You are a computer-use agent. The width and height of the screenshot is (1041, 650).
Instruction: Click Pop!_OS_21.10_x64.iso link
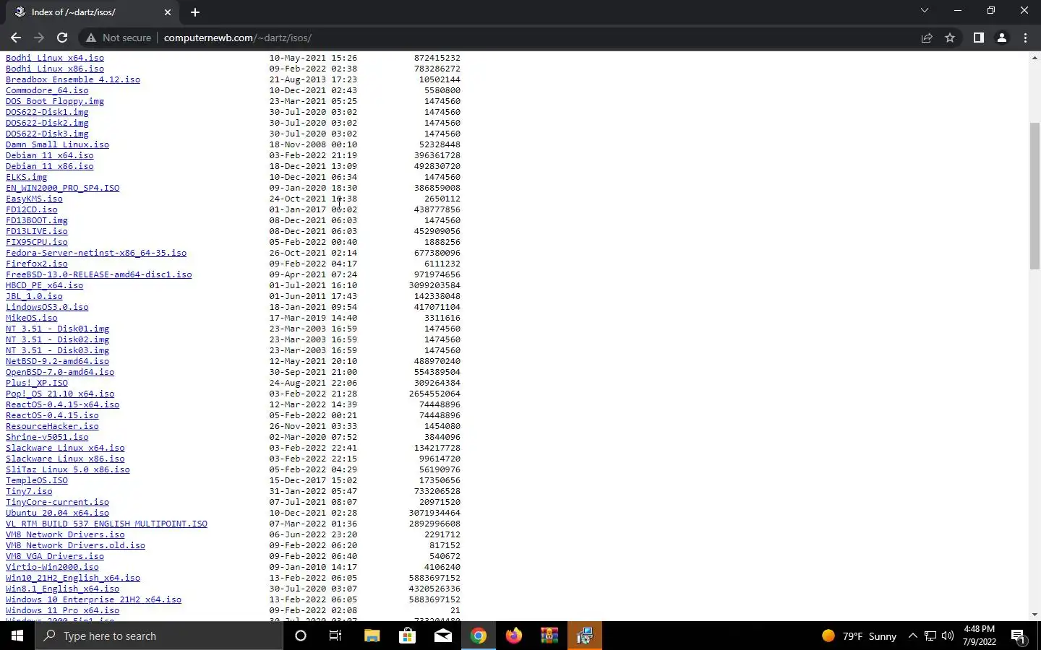coord(60,394)
